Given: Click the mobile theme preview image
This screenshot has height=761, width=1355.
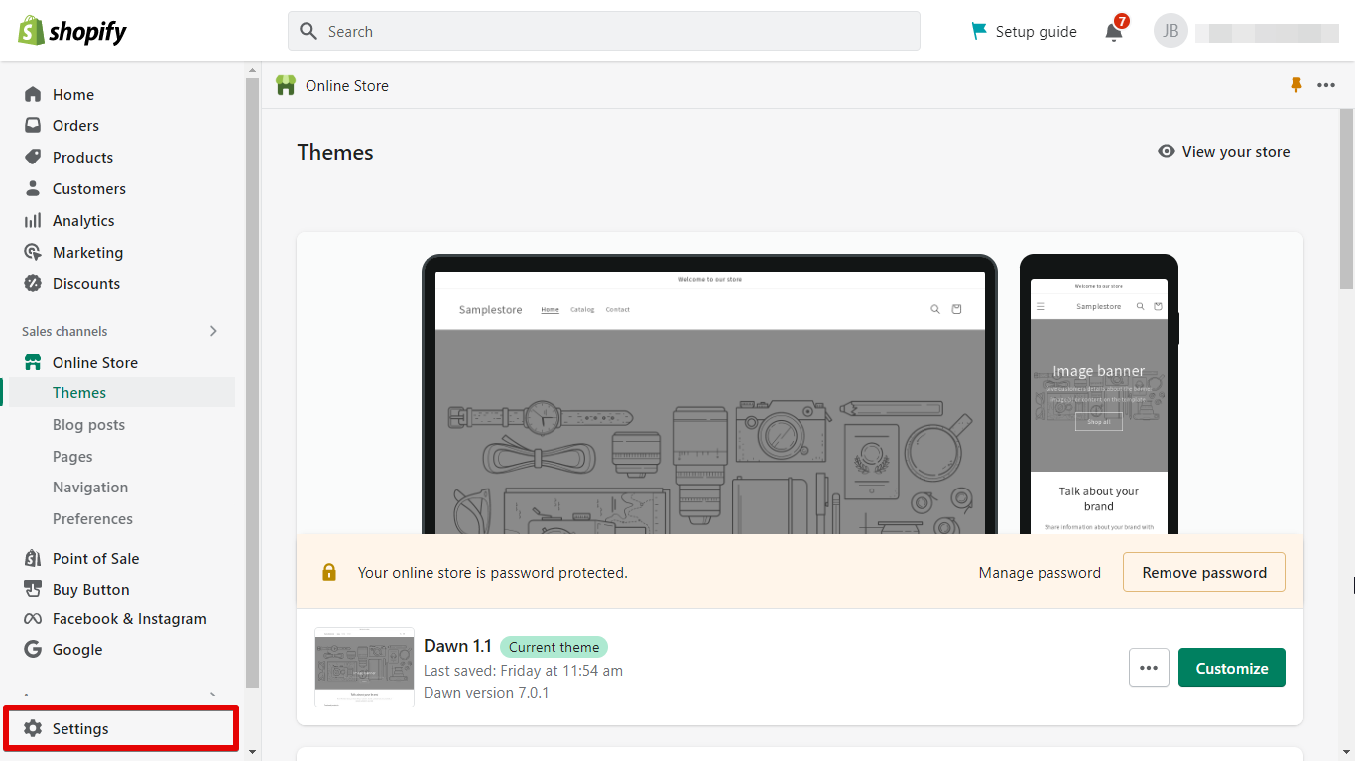Looking at the screenshot, I should point(1099,394).
